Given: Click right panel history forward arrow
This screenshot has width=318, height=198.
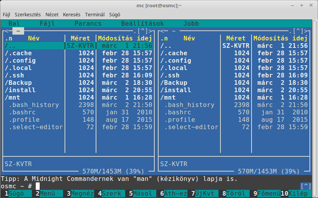Looking at the screenshot, I should [x=306, y=31].
